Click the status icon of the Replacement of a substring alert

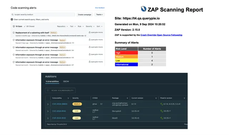14,32
